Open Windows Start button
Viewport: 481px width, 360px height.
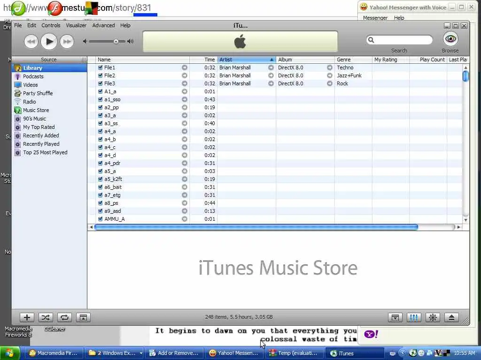pyautogui.click(x=10, y=353)
